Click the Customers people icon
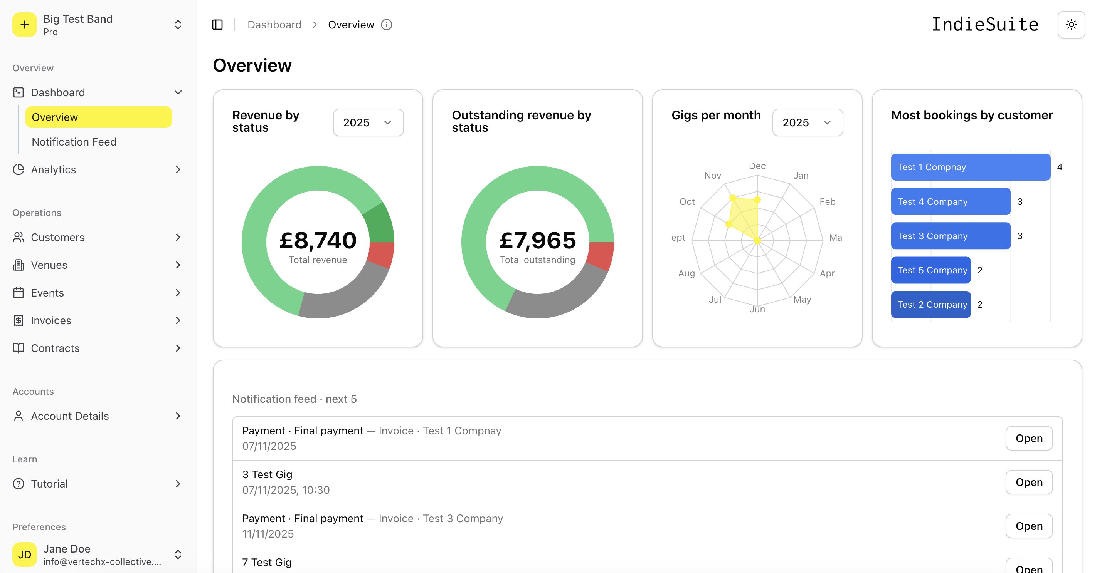The image size is (1097, 573). coord(19,237)
